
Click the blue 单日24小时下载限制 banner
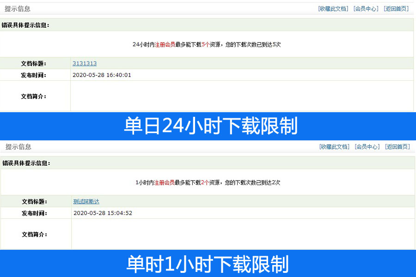click(x=208, y=126)
